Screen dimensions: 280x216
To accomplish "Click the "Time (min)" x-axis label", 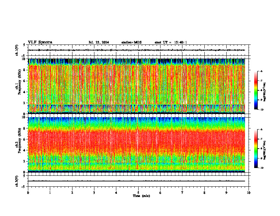I will 141,196.
